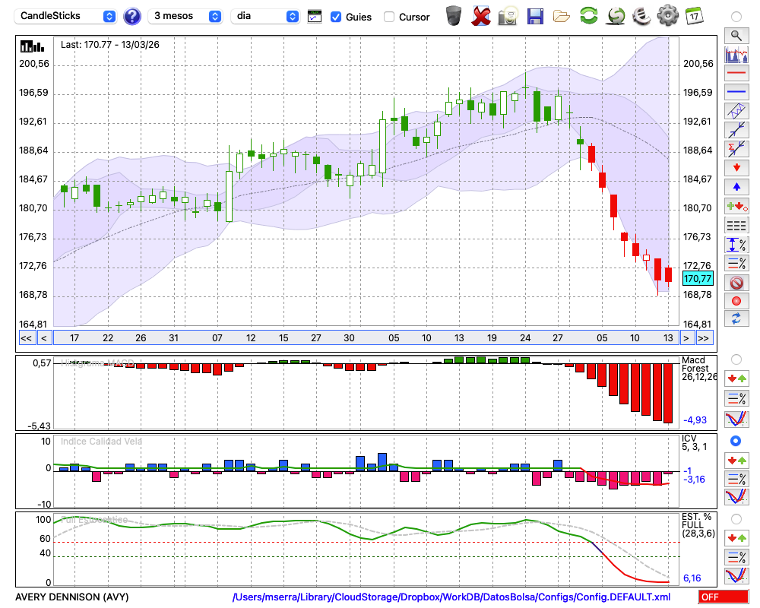Click the camera snapshot icon
Viewport: 760px width, 608px height.
508,16
